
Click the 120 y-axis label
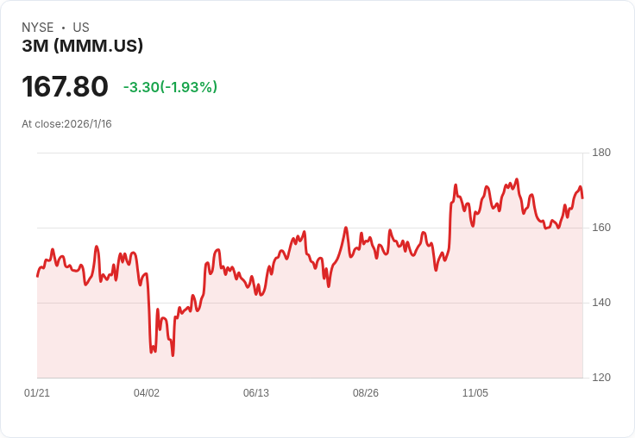(601, 378)
